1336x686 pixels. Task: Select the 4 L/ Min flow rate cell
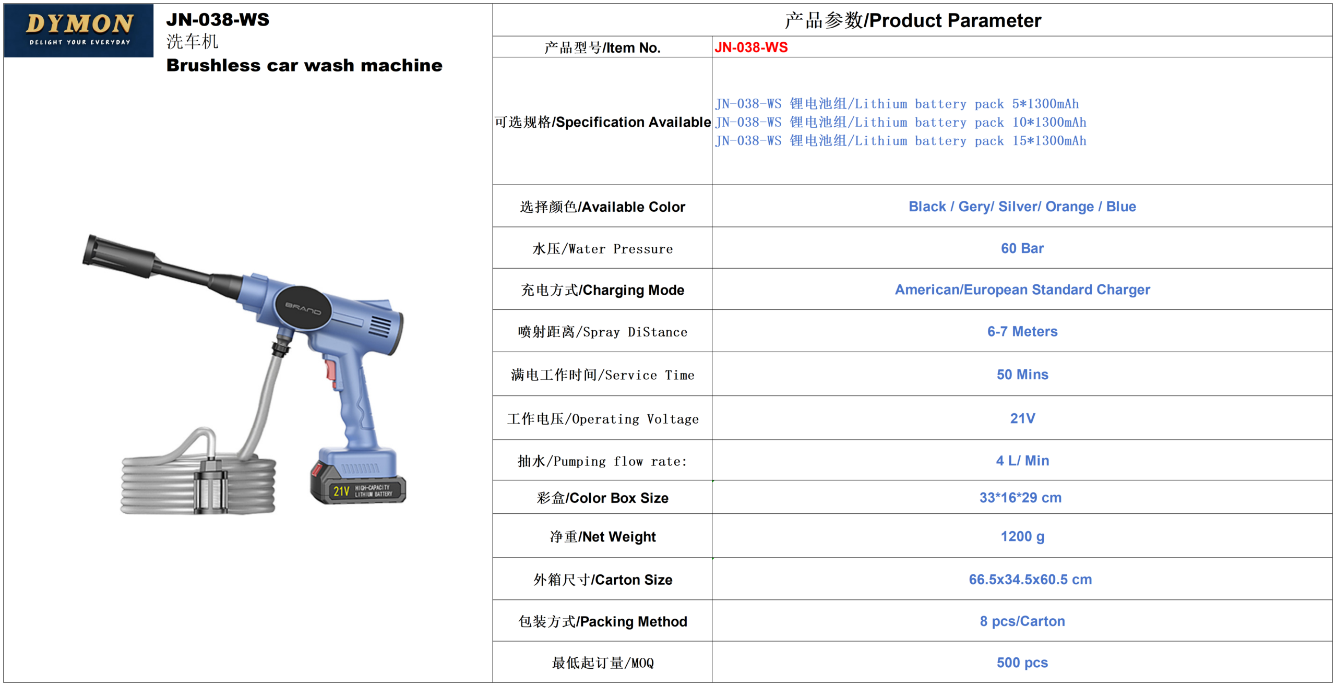1022,460
